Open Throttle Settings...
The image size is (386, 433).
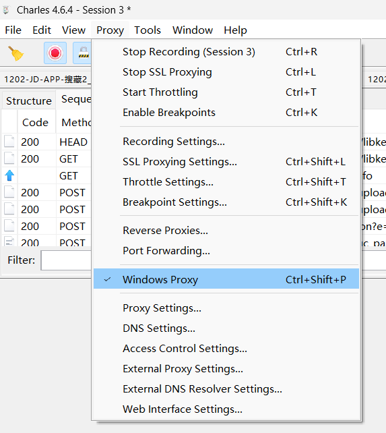(x=226, y=181)
